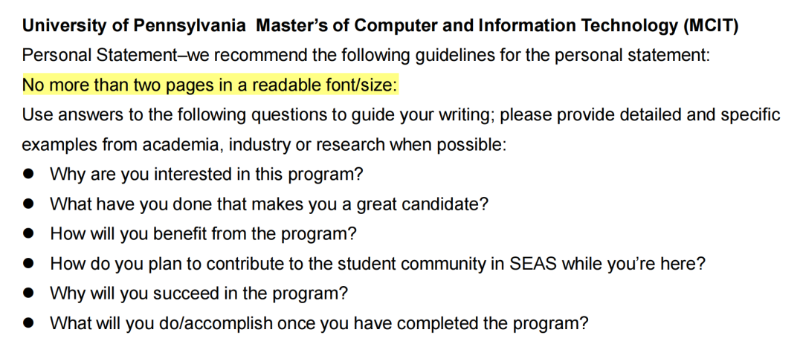Screen dimensions: 803x347
Task: Click the bullet before "What have you done"
Action: 28,204
